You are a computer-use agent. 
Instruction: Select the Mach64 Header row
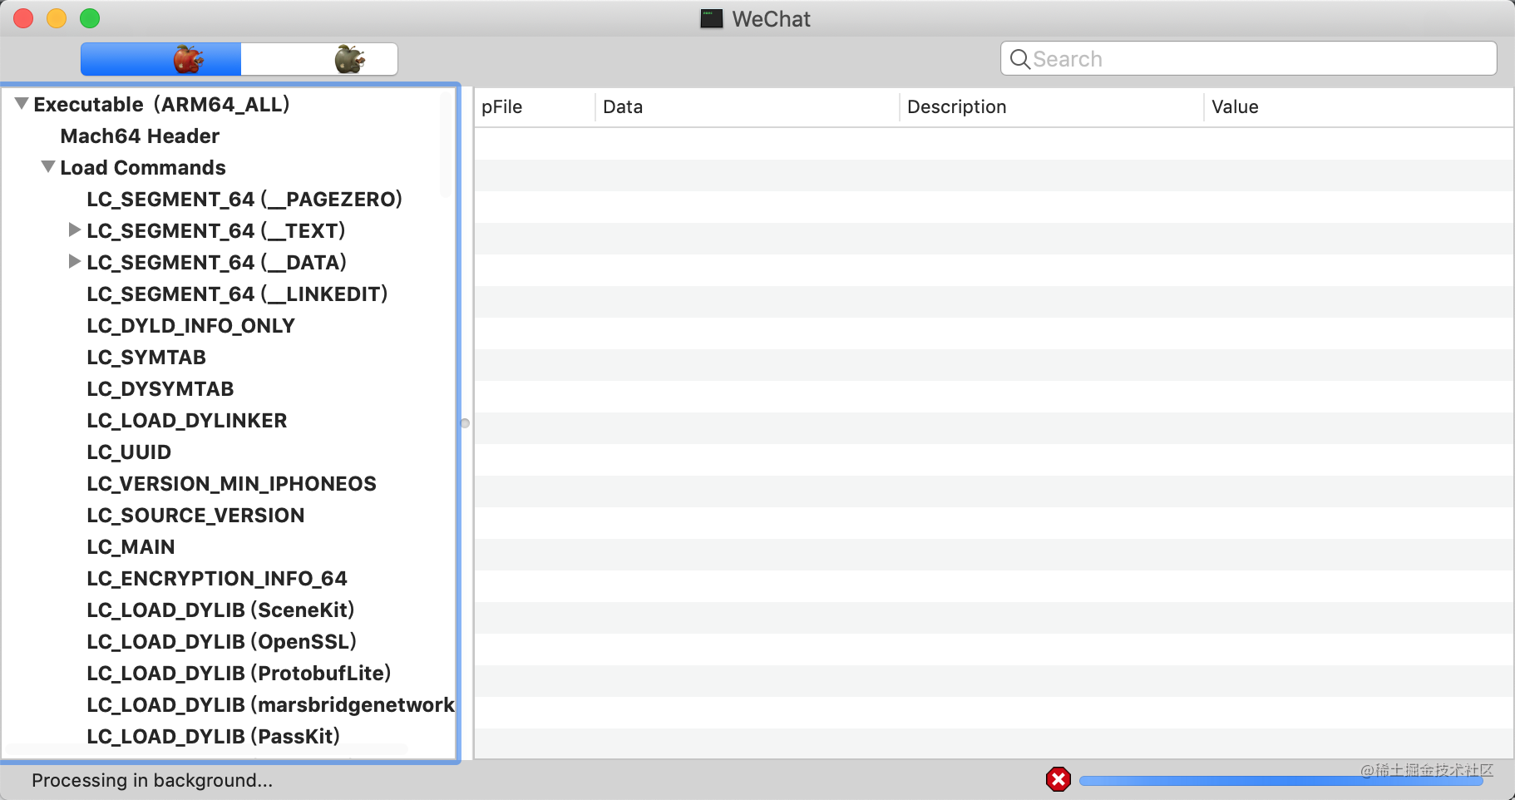click(140, 136)
